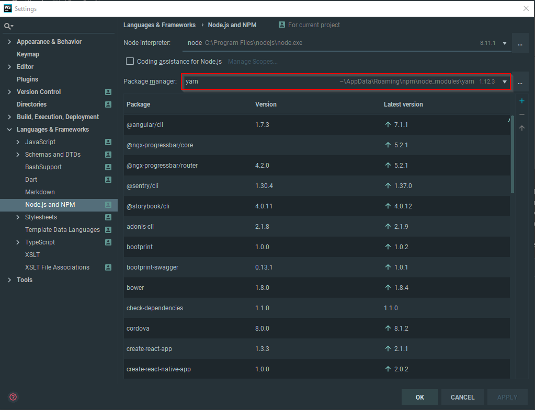Expand the Stylesheets subsection
Viewport: 535px width, 410px height.
point(18,217)
